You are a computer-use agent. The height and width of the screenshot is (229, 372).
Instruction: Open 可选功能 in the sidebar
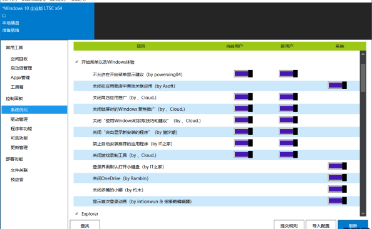coord(19,138)
